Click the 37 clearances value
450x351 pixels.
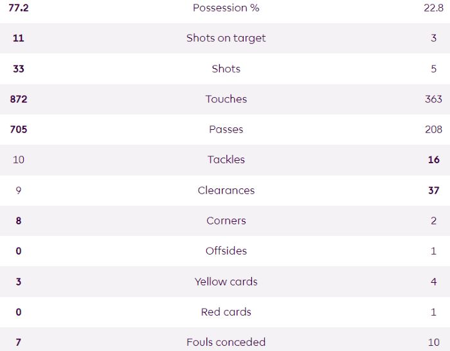pyautogui.click(x=433, y=190)
